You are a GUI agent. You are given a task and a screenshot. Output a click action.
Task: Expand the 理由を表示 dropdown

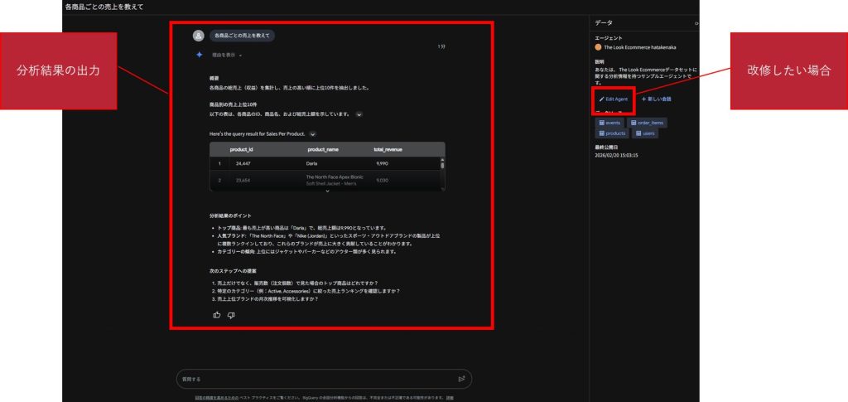pyautogui.click(x=227, y=56)
